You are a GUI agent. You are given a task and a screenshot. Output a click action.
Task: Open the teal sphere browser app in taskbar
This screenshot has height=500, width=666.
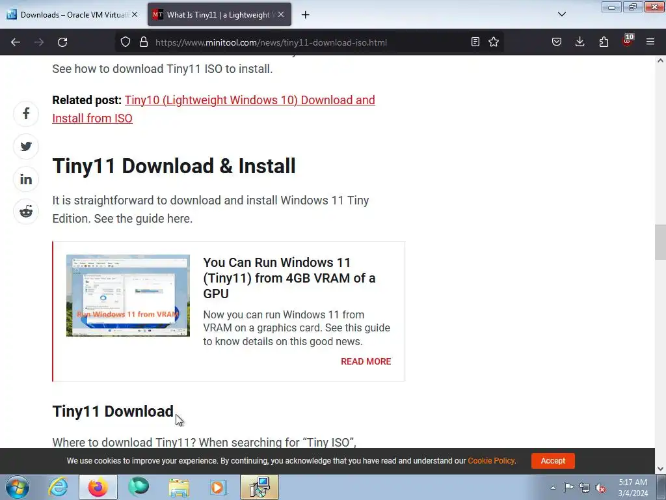[x=139, y=487]
